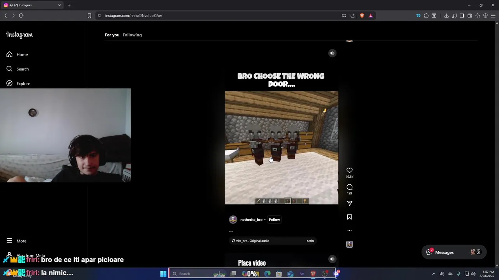Open the More menu in the sidebar

pos(16,241)
